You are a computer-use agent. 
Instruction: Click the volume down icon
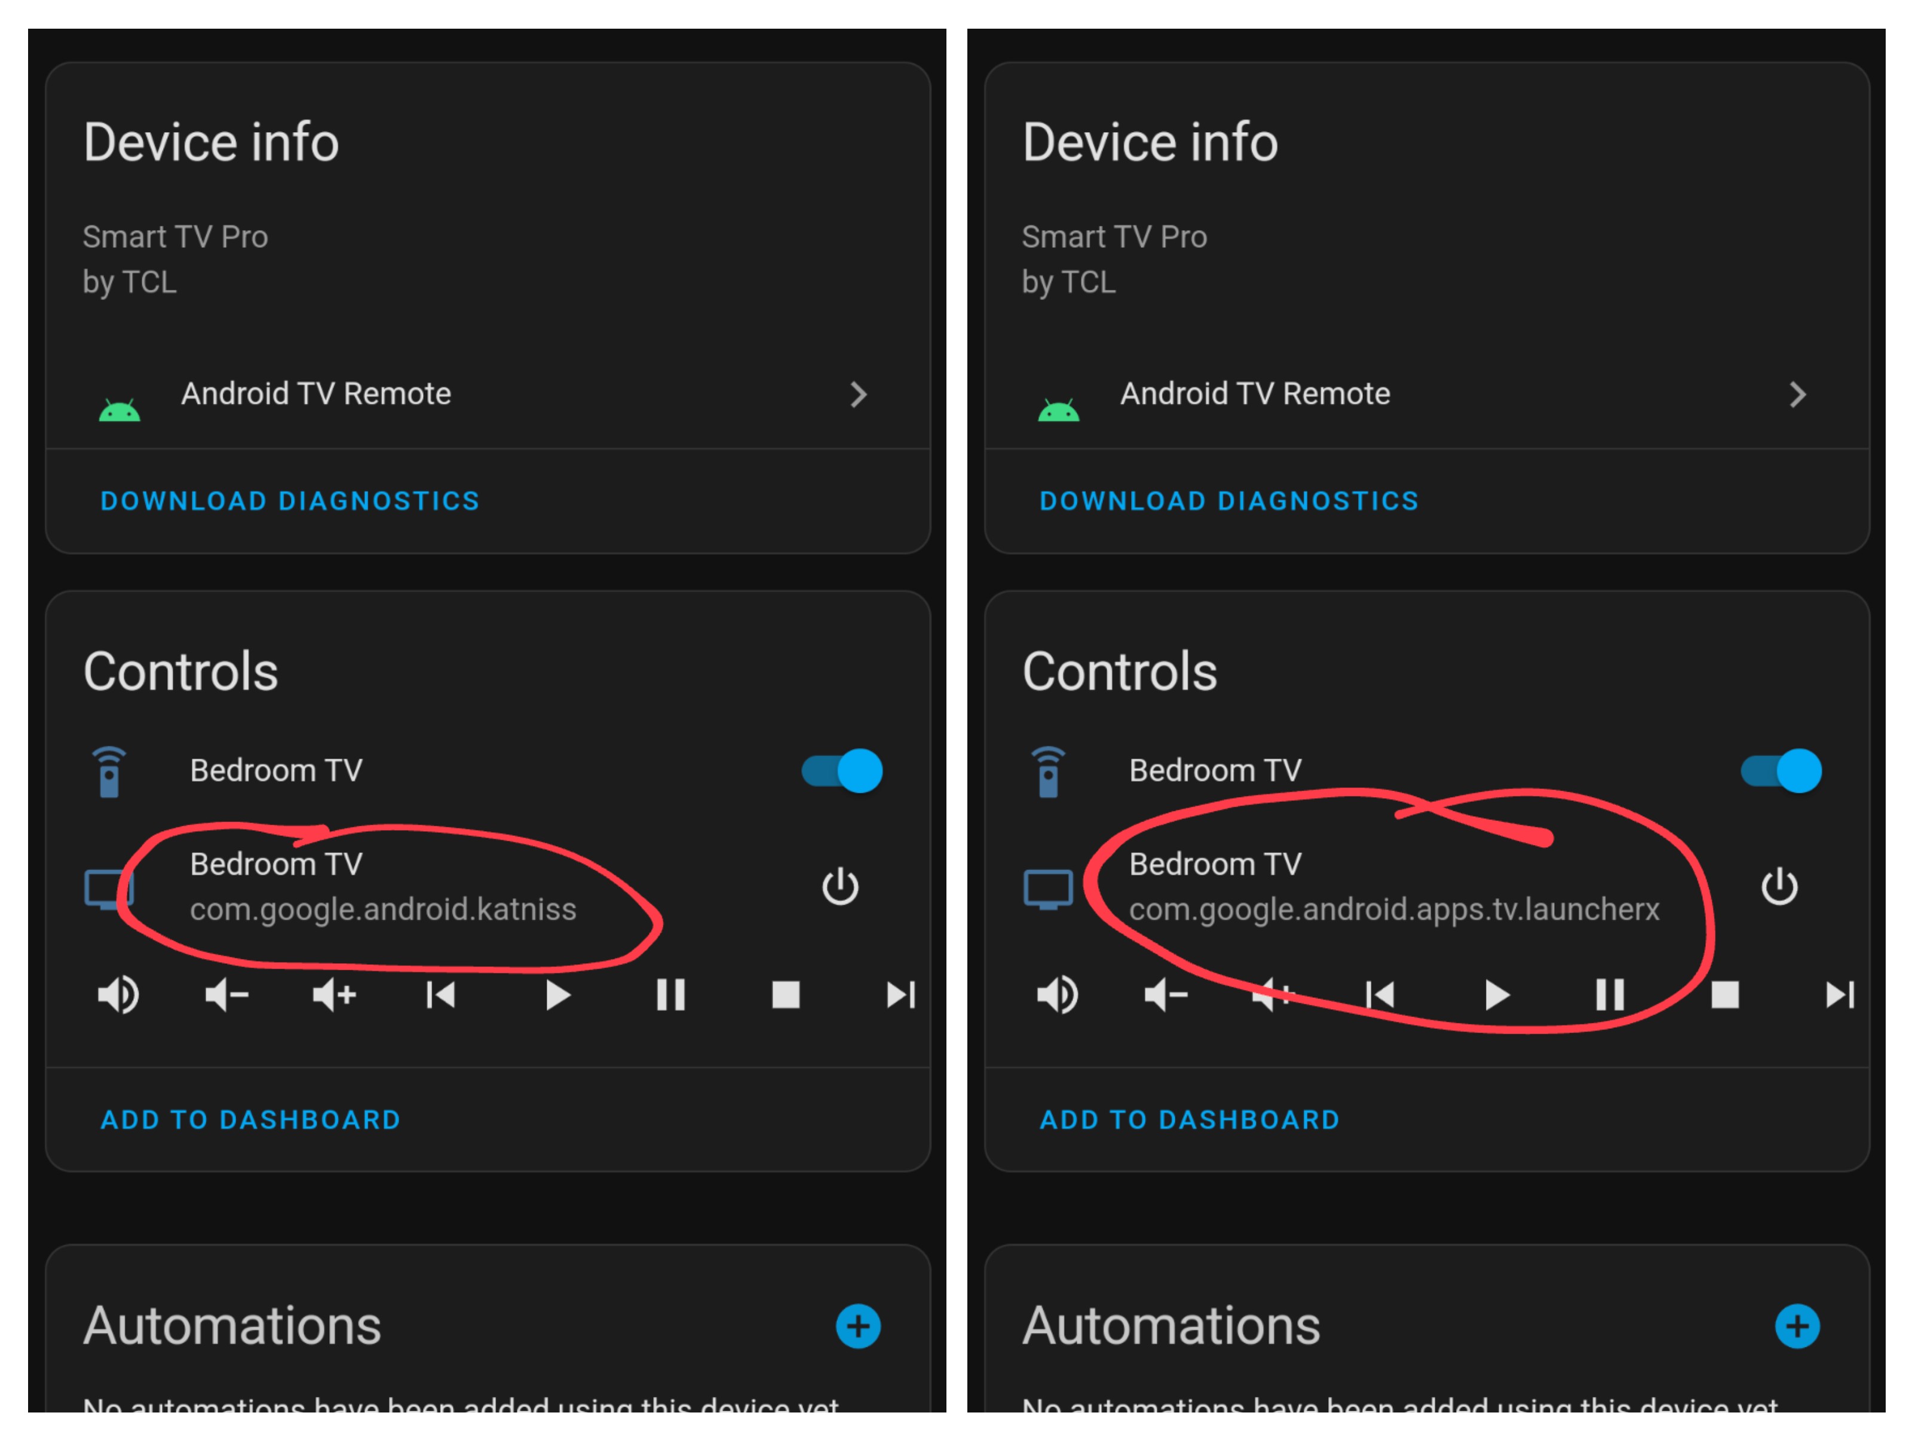(x=227, y=994)
